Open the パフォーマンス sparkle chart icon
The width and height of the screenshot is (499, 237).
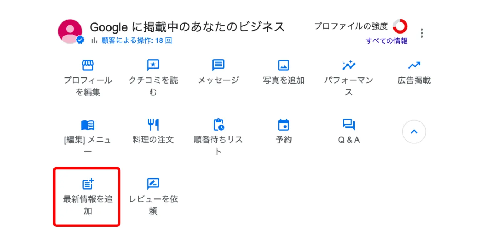[x=349, y=65]
